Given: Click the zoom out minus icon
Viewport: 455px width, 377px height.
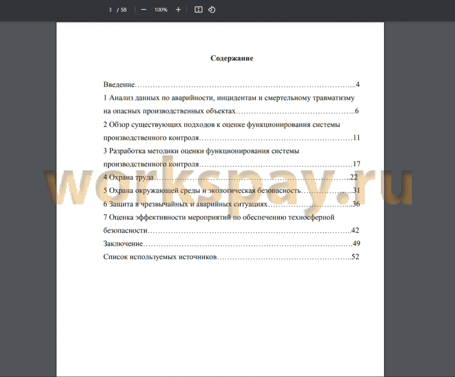Looking at the screenshot, I should click(x=144, y=10).
